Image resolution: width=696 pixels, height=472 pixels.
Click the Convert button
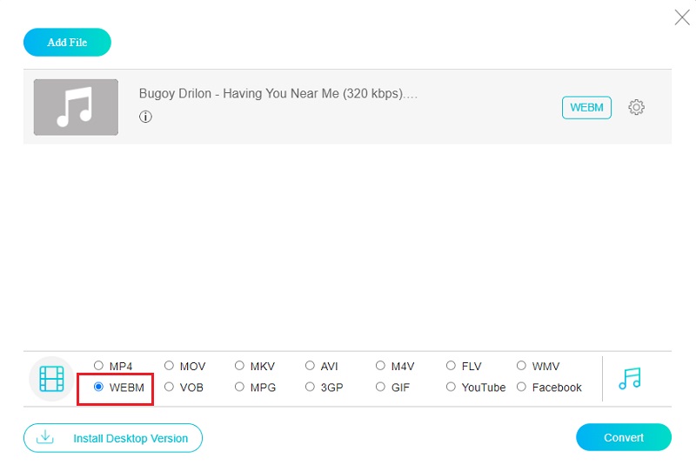coord(623,437)
